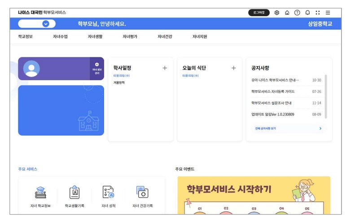Click the profile avatar icon

(x=31, y=69)
